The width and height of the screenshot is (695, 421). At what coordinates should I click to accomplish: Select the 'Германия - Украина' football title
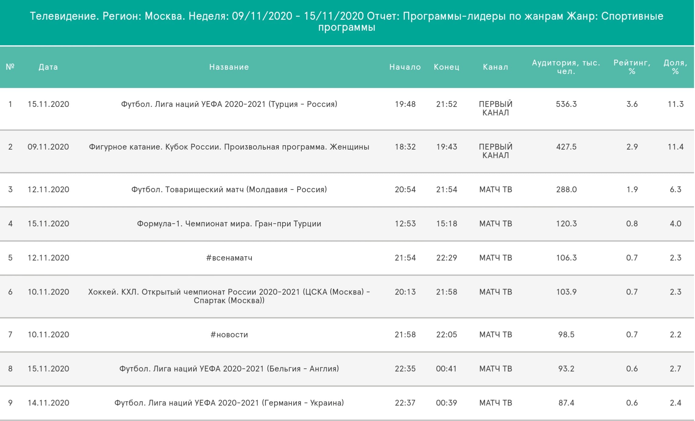[x=229, y=403]
